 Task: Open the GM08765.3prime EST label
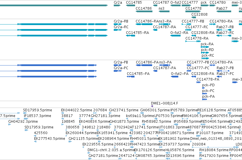pyautogui.click(x=150, y=156)
